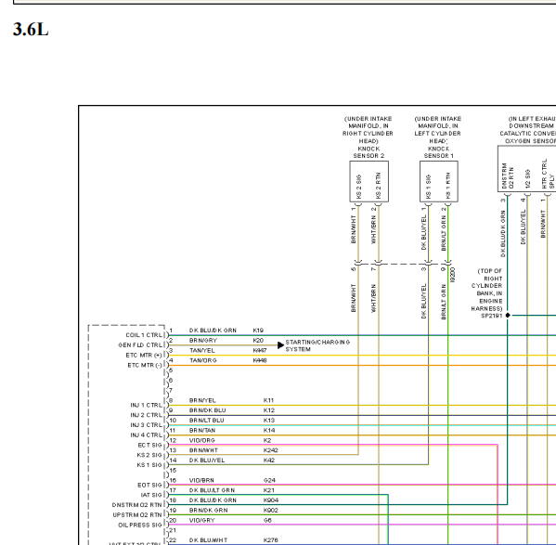Click the EOT SIG pin label
The image size is (556, 545).
tap(149, 485)
